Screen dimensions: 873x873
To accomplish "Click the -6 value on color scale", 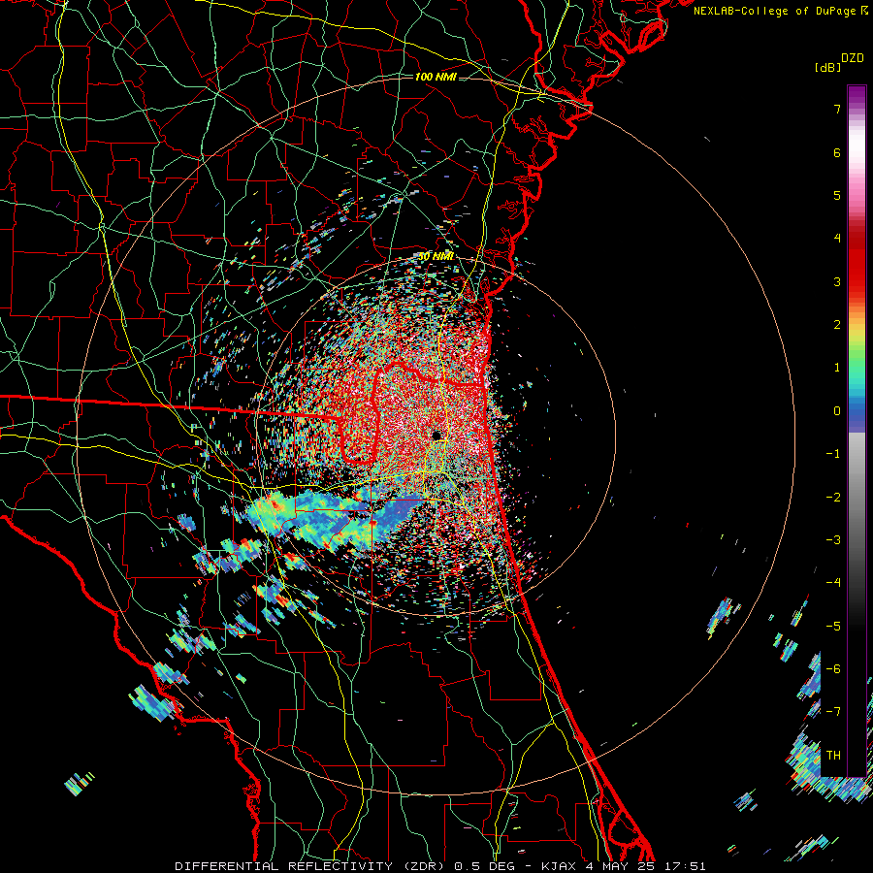I will (833, 669).
